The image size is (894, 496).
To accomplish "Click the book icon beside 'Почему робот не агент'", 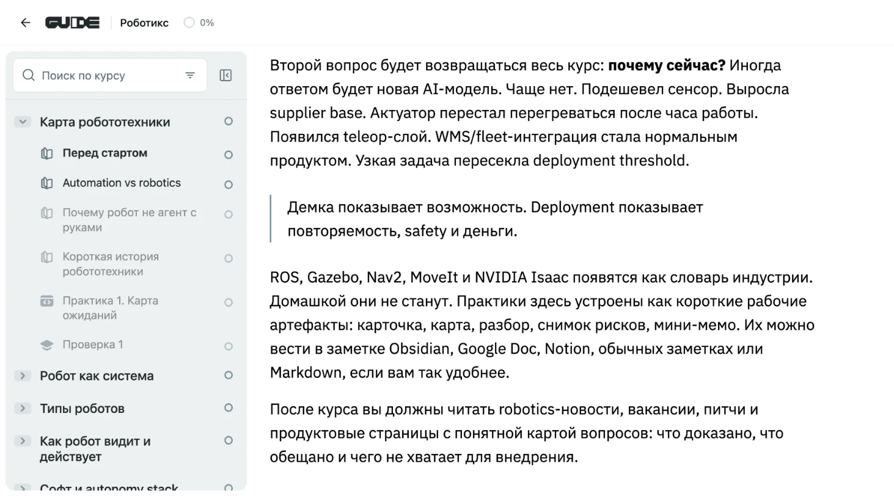I will [47, 213].
